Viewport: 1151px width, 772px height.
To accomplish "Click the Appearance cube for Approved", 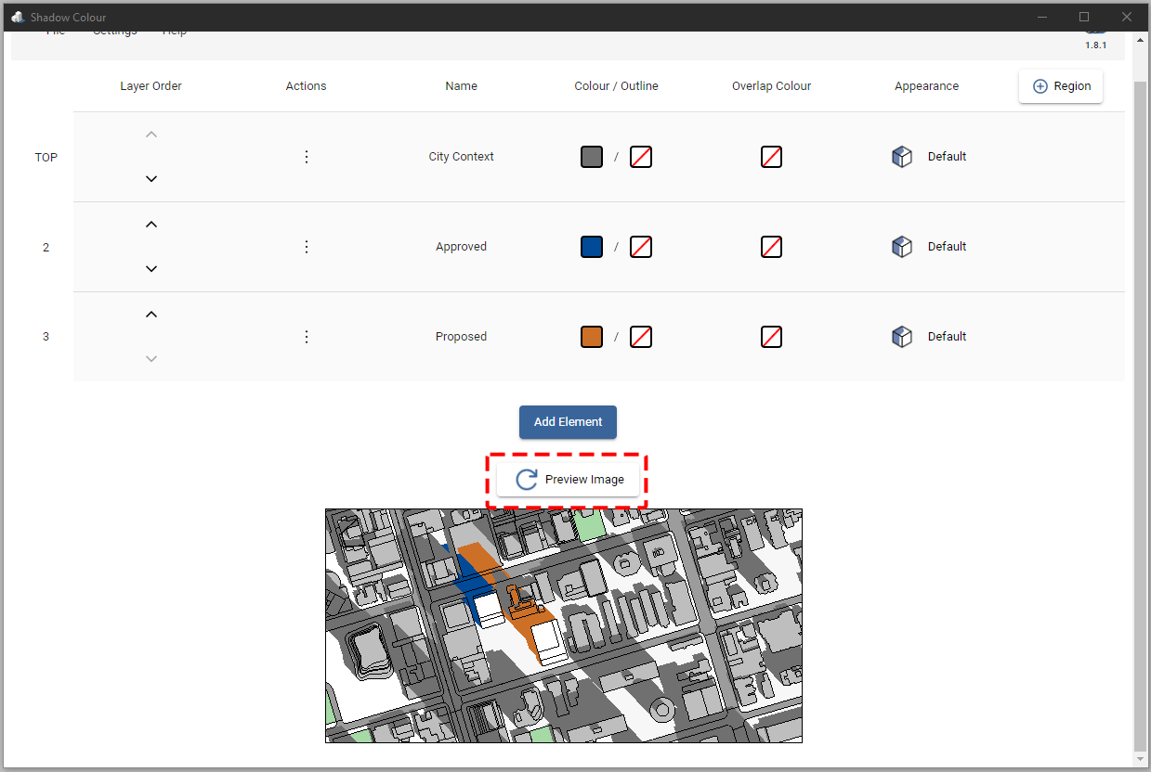I will (x=901, y=246).
